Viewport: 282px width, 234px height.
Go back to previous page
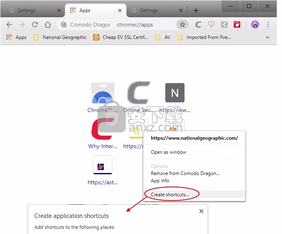[x=9, y=24]
